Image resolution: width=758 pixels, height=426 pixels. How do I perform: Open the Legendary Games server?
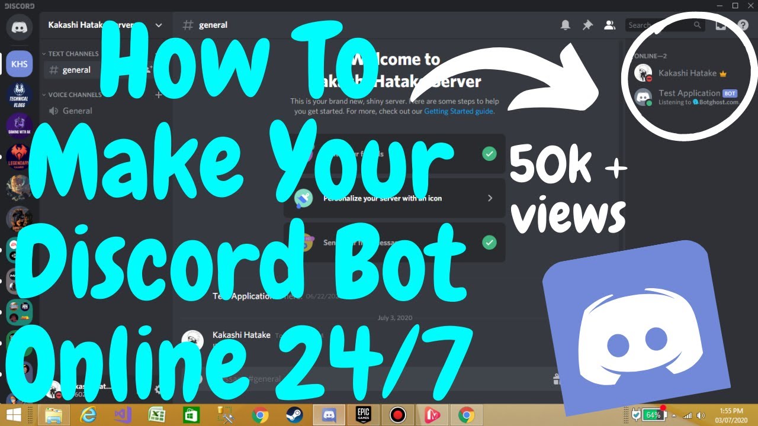pos(20,158)
